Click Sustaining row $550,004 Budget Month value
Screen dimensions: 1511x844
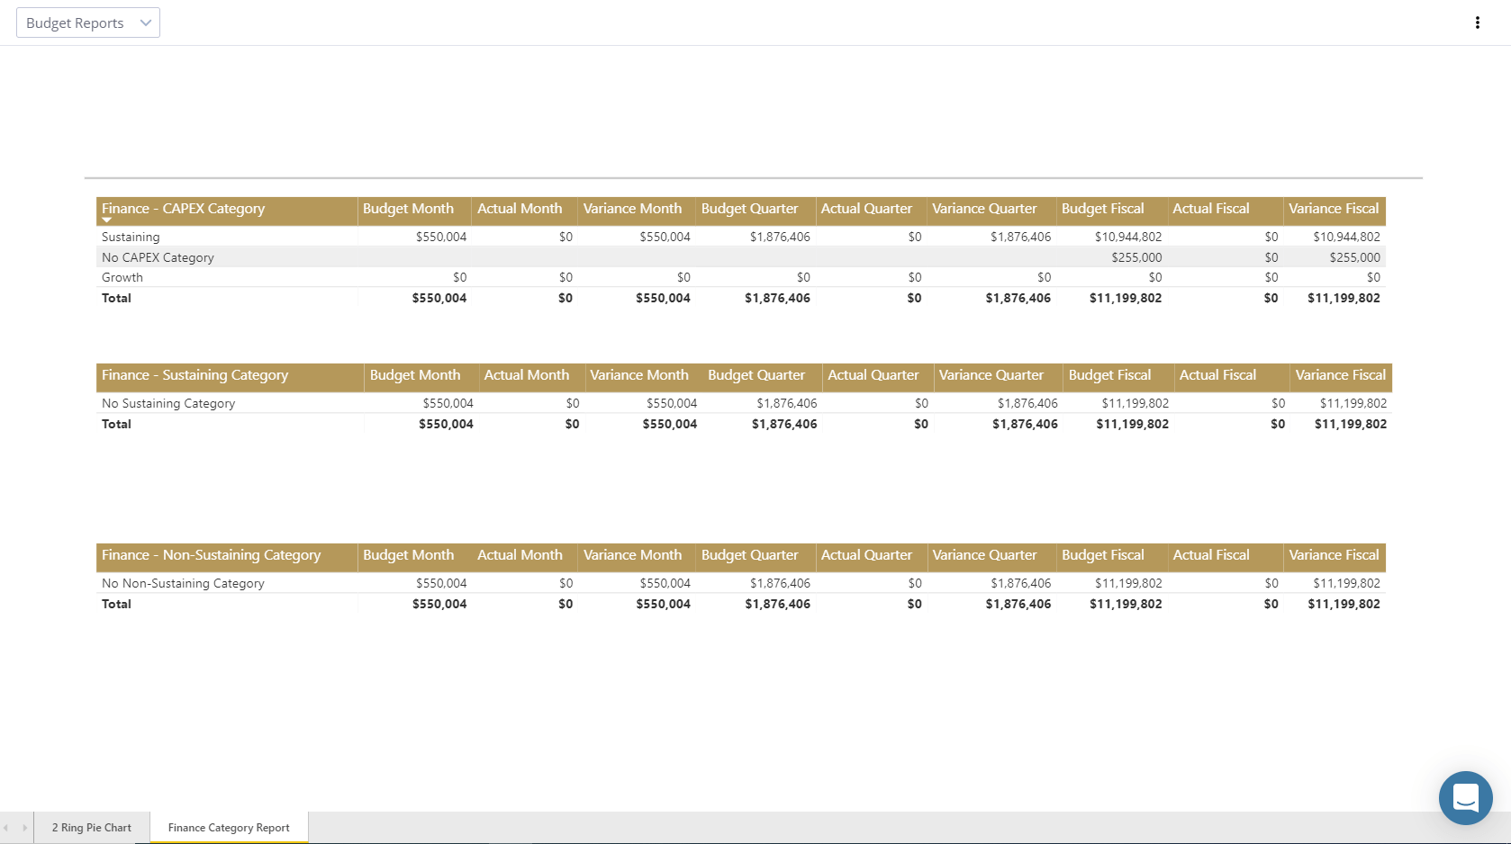441,237
